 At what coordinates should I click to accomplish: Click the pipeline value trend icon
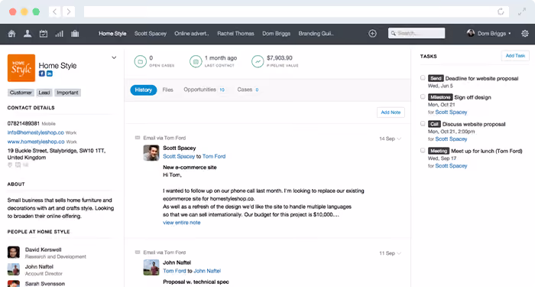point(258,61)
